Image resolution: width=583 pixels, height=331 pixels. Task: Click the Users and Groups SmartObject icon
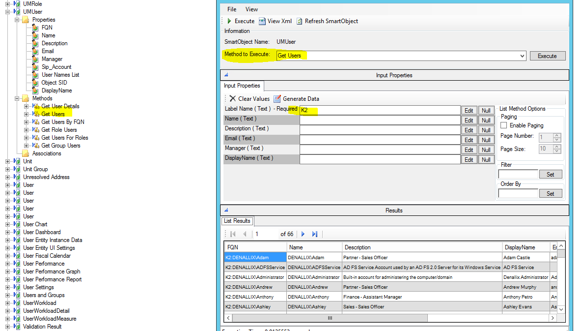[17, 295]
